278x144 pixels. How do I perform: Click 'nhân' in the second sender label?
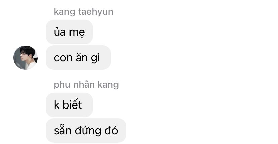click(84, 84)
